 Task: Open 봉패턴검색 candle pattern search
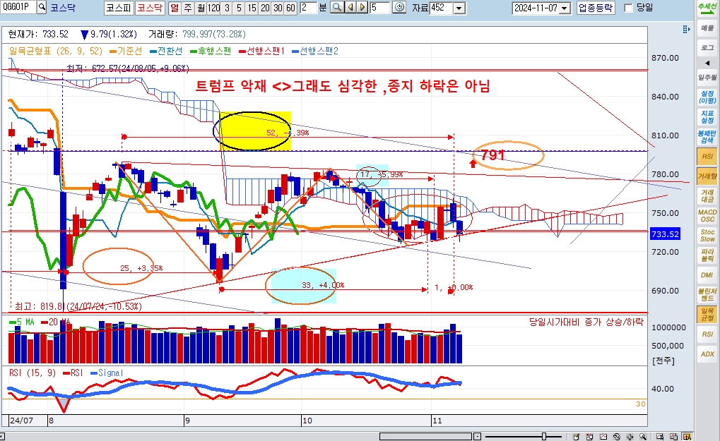pos(707,137)
